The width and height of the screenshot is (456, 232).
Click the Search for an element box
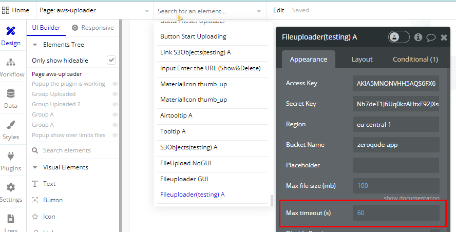[210, 11]
